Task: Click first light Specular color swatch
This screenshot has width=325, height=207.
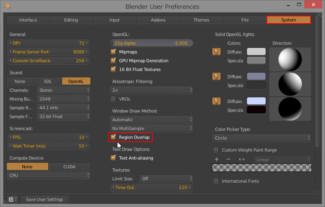Action: pyautogui.click(x=256, y=60)
